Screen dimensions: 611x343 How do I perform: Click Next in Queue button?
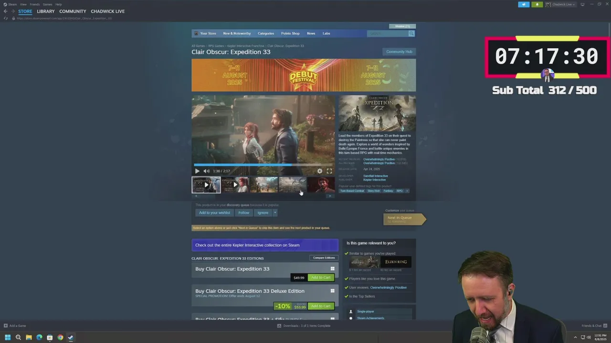404,219
